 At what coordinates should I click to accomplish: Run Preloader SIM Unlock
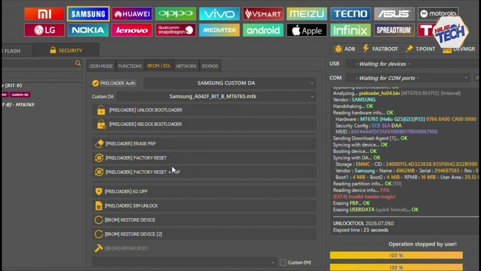(x=204, y=206)
